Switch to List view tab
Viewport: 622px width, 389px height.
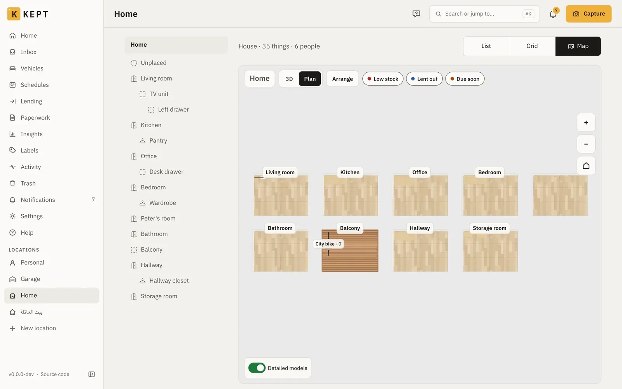486,46
